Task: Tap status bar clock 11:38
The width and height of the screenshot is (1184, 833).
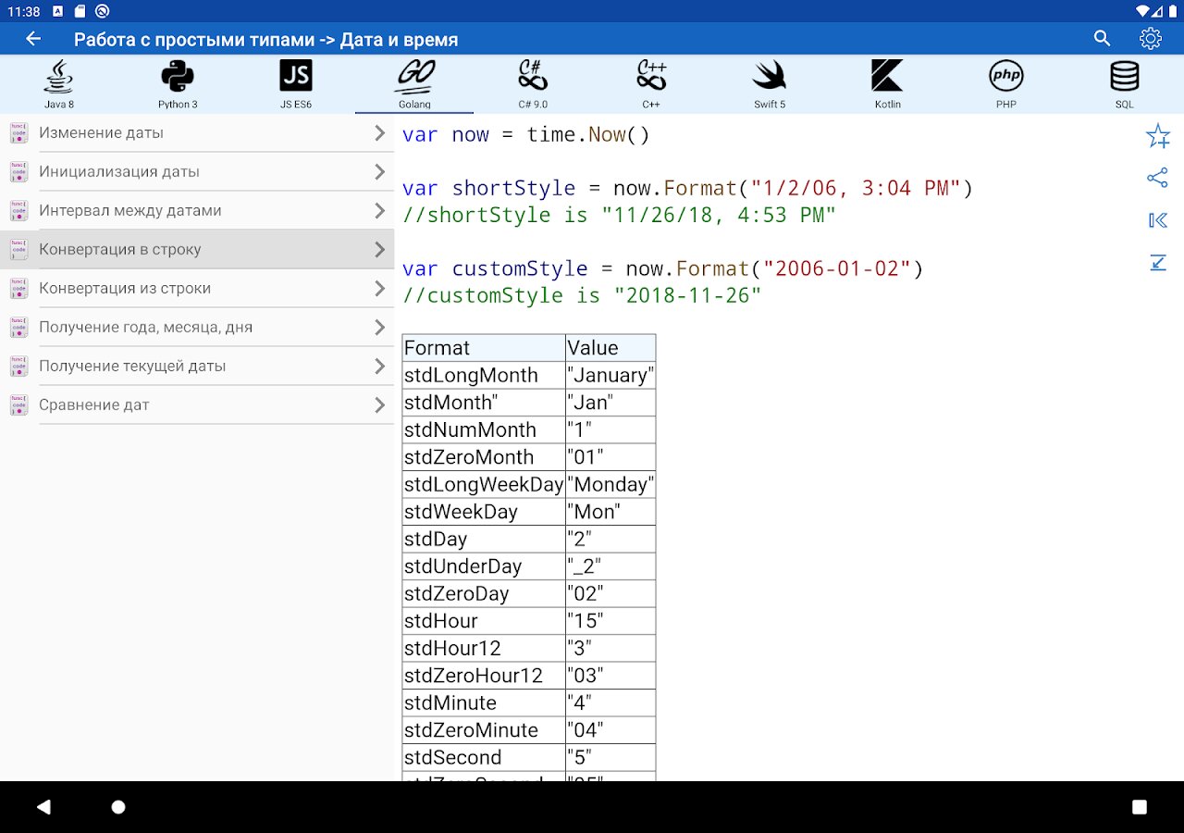Action: pos(23,11)
